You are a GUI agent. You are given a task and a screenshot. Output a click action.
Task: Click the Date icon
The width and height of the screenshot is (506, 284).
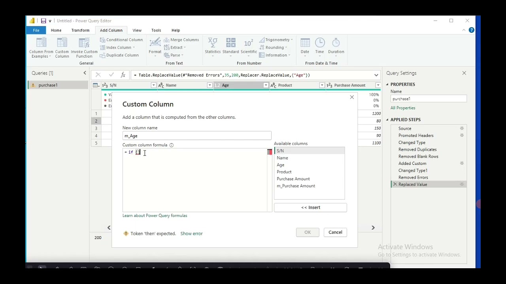click(305, 43)
